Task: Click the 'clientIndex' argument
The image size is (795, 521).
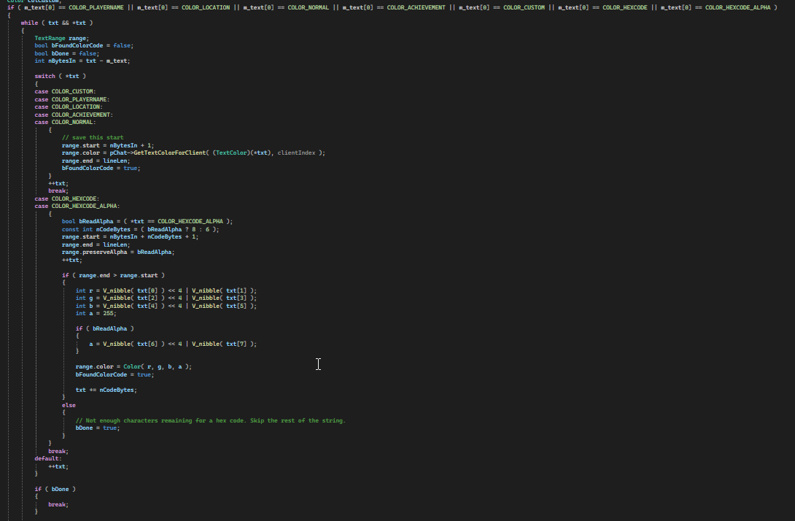Action: (297, 153)
